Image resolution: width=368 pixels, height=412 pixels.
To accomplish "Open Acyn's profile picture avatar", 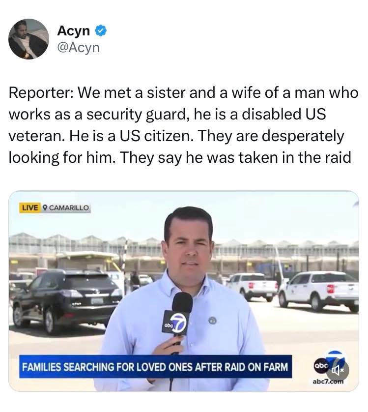I will [x=28, y=39].
